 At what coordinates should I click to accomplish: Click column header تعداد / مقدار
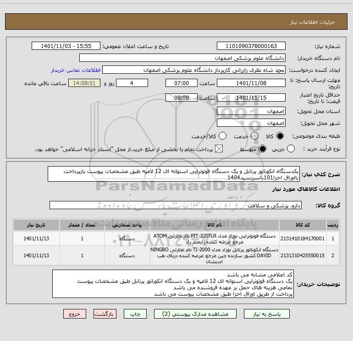coord(82,225)
